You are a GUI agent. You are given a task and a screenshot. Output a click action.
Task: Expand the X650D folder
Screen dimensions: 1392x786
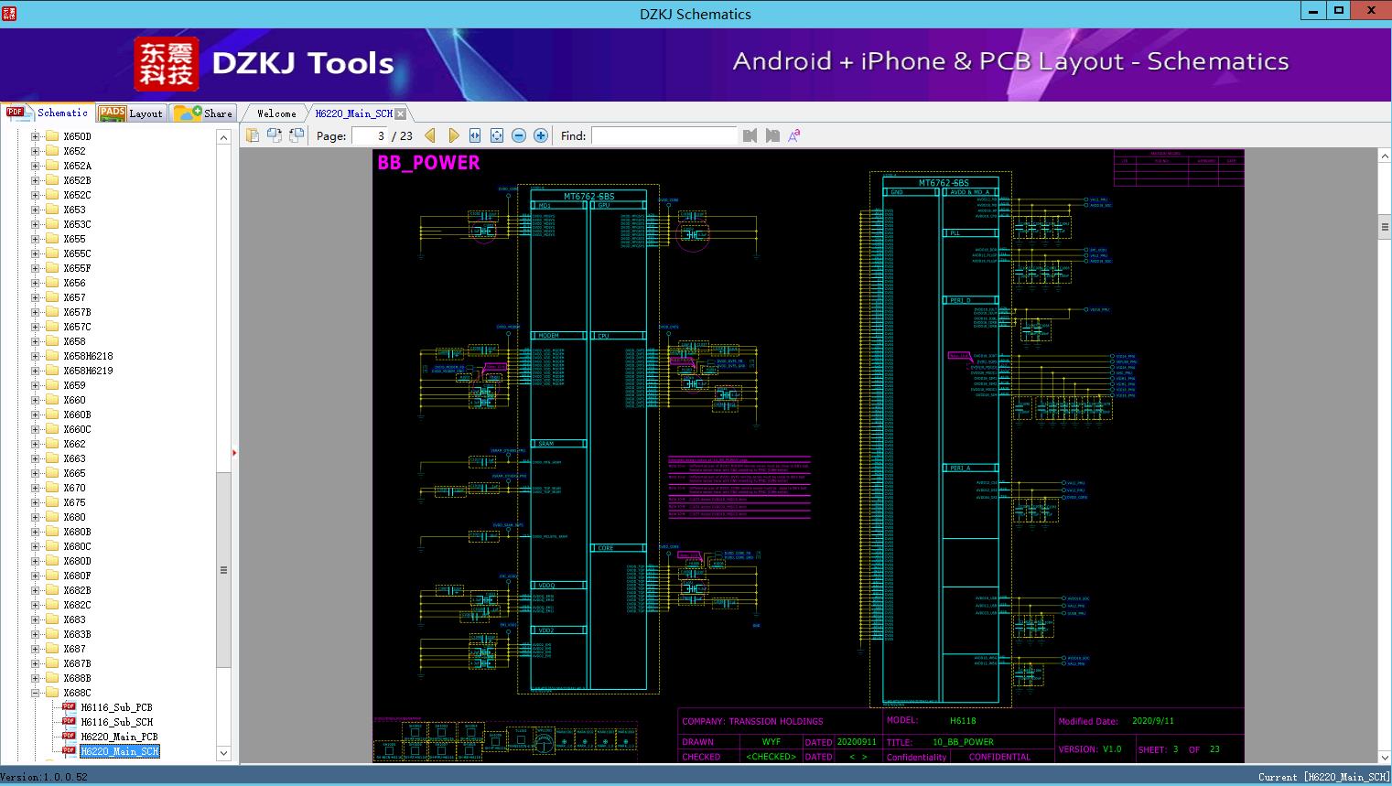pyautogui.click(x=35, y=136)
